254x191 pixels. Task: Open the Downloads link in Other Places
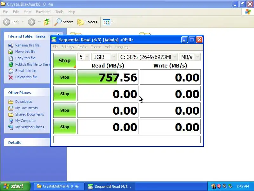tap(23, 102)
